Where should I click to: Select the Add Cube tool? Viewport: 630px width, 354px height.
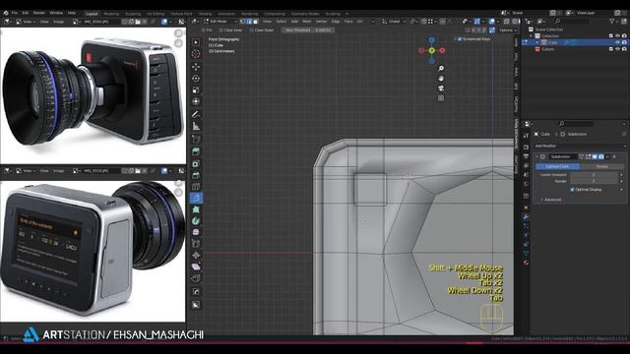point(196,139)
